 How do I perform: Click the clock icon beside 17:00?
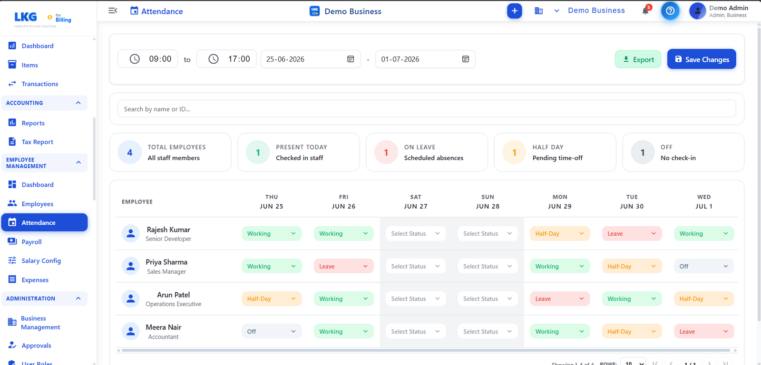(x=214, y=59)
